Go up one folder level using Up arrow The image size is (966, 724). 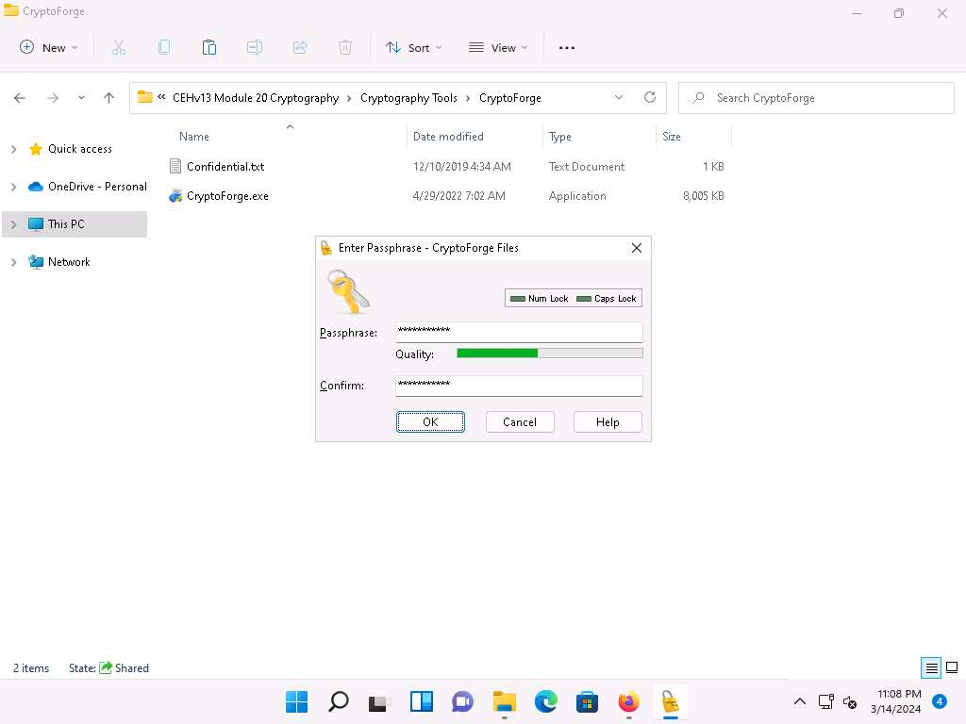(108, 97)
